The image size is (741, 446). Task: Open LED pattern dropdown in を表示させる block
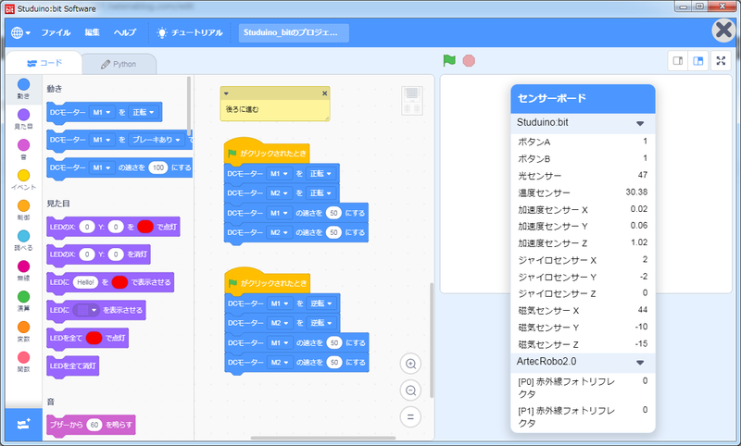pyautogui.click(x=86, y=310)
